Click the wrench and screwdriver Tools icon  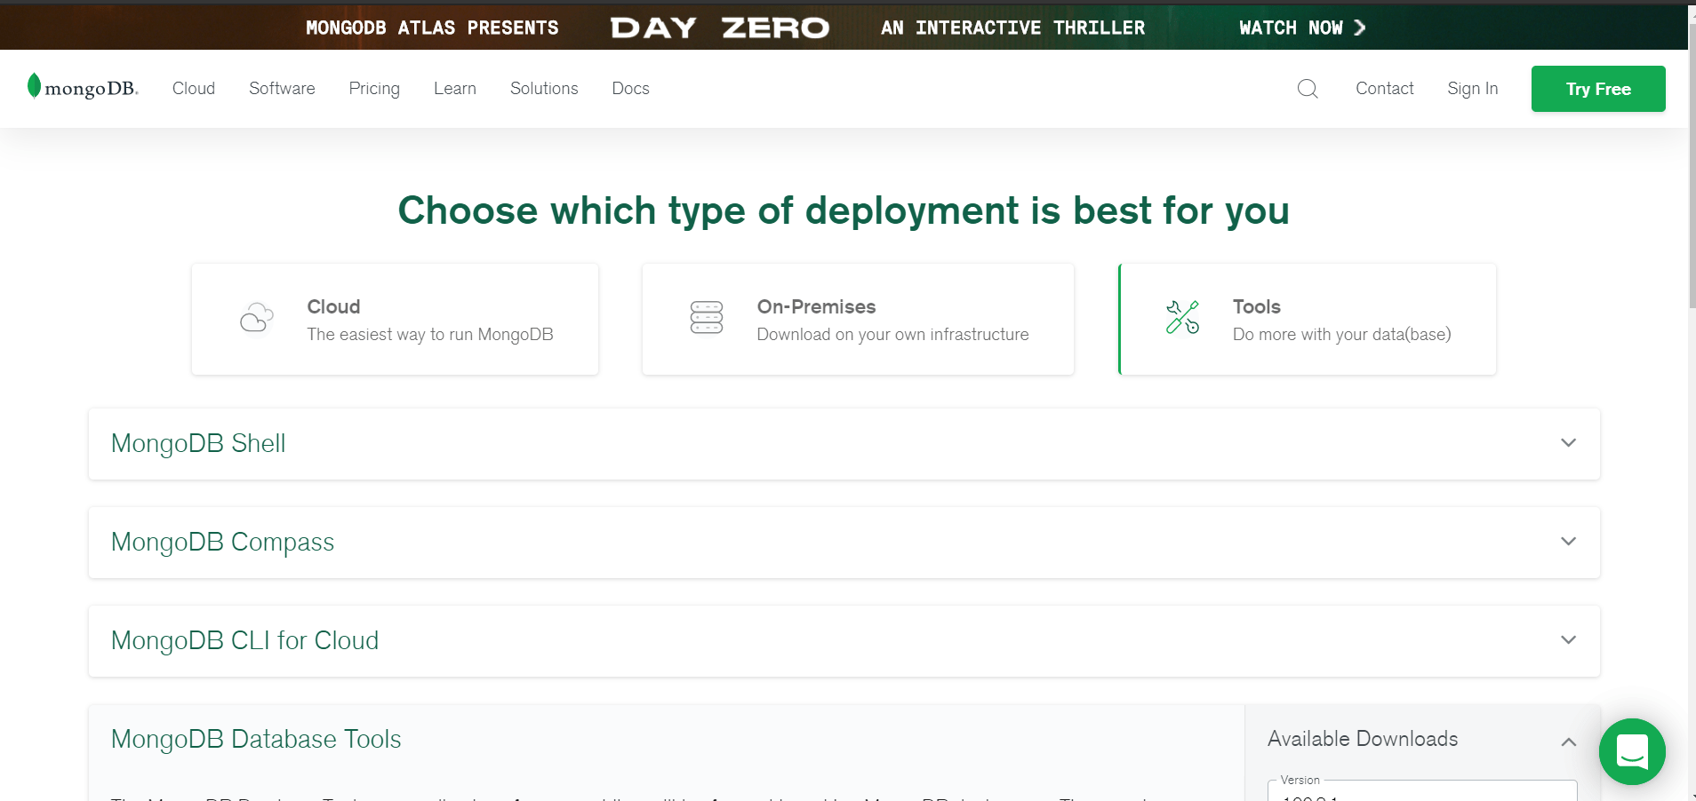1182,317
